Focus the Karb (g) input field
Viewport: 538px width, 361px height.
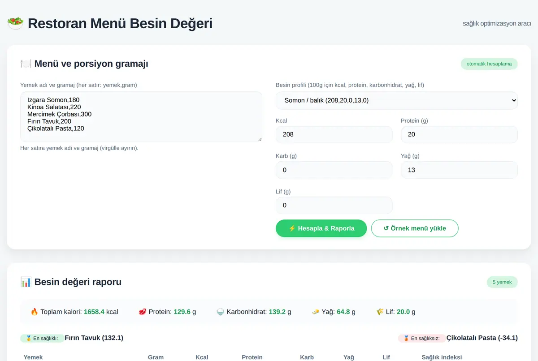pos(334,170)
